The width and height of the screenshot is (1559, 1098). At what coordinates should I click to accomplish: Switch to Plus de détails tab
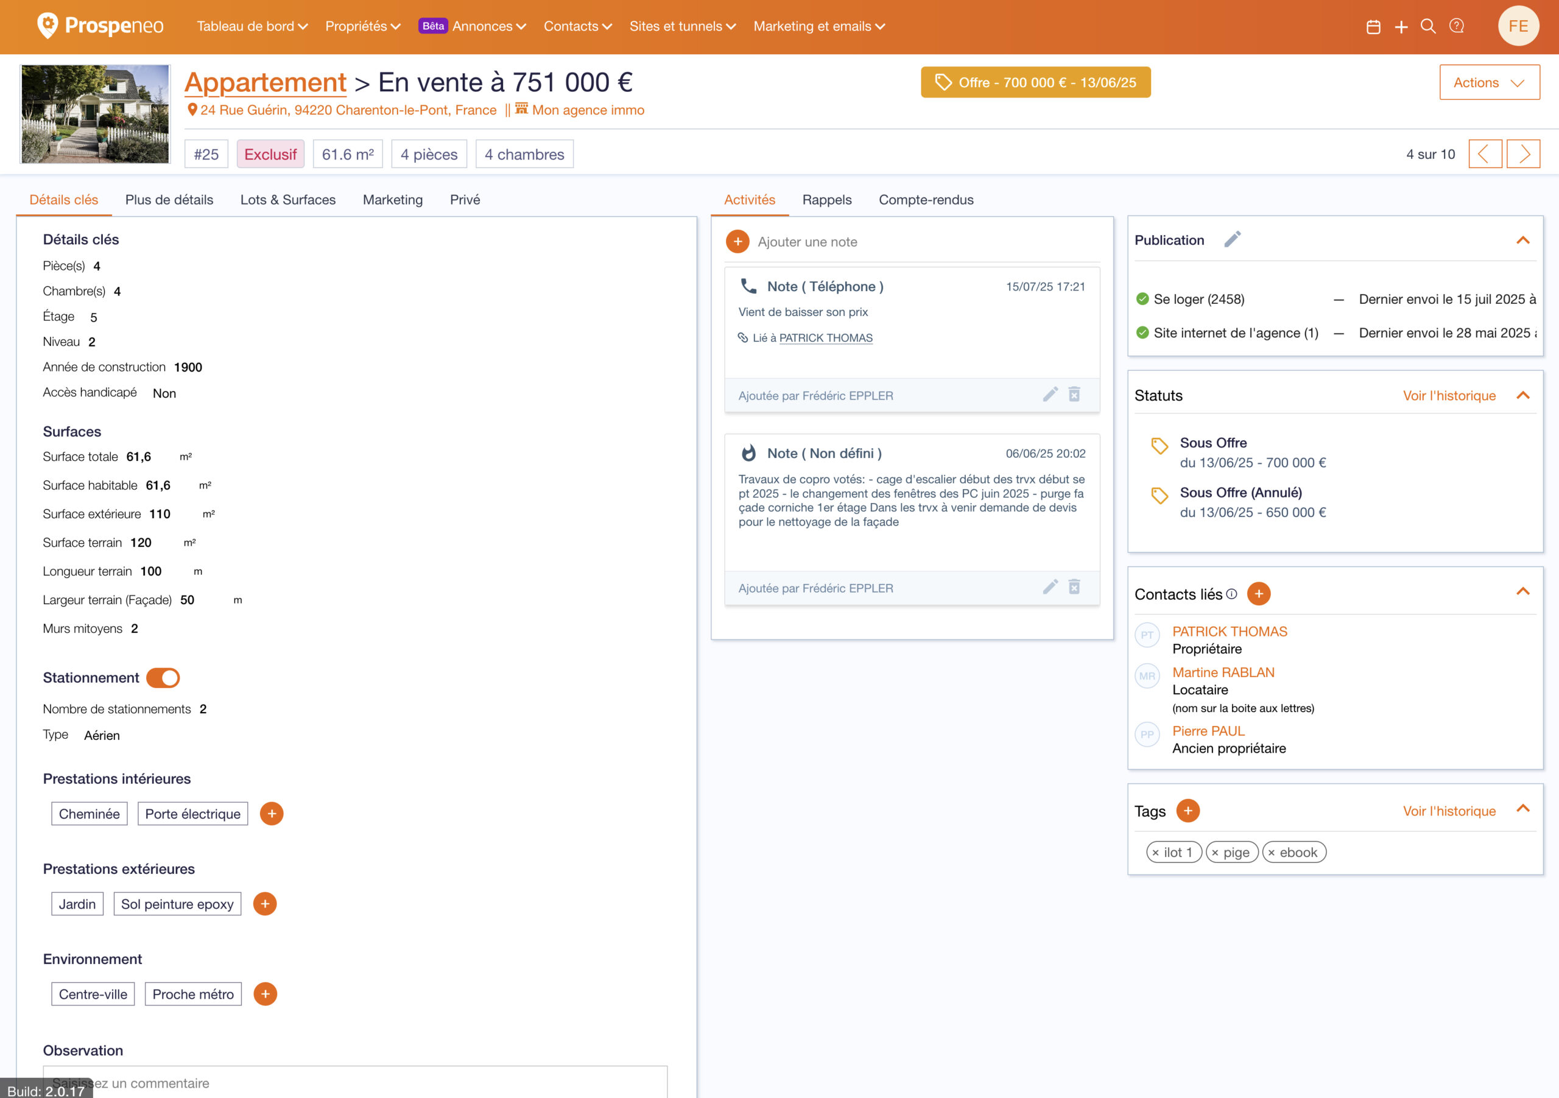(169, 200)
